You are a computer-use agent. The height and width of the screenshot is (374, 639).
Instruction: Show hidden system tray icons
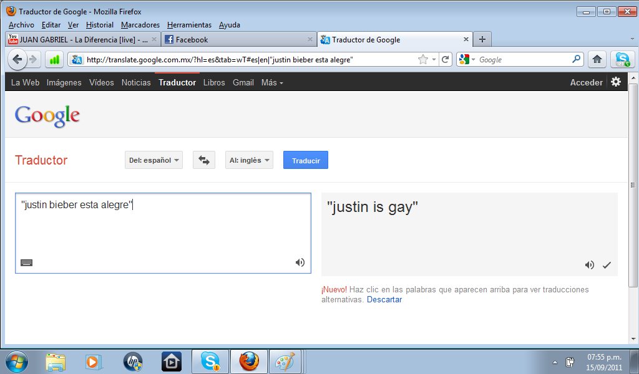point(555,362)
